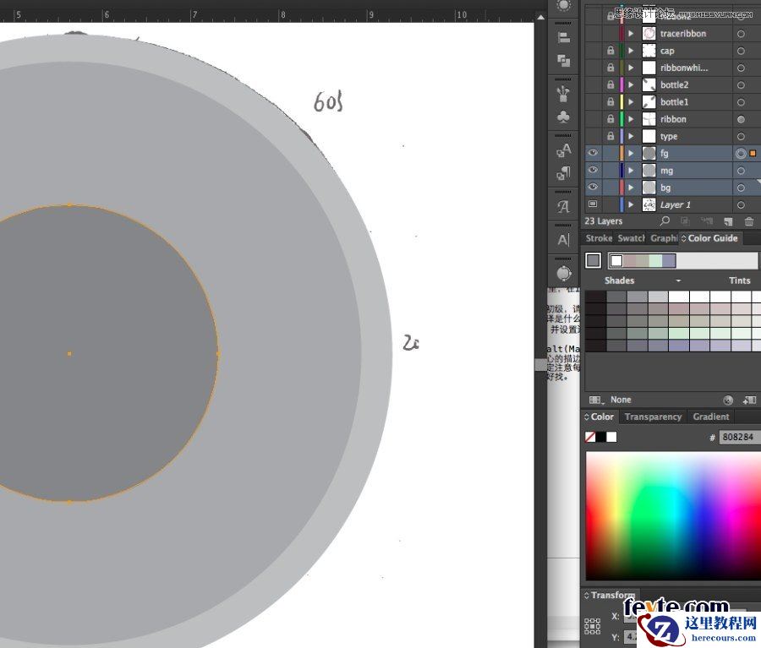Unlock the cap layer
The width and height of the screenshot is (761, 648).
pos(610,50)
